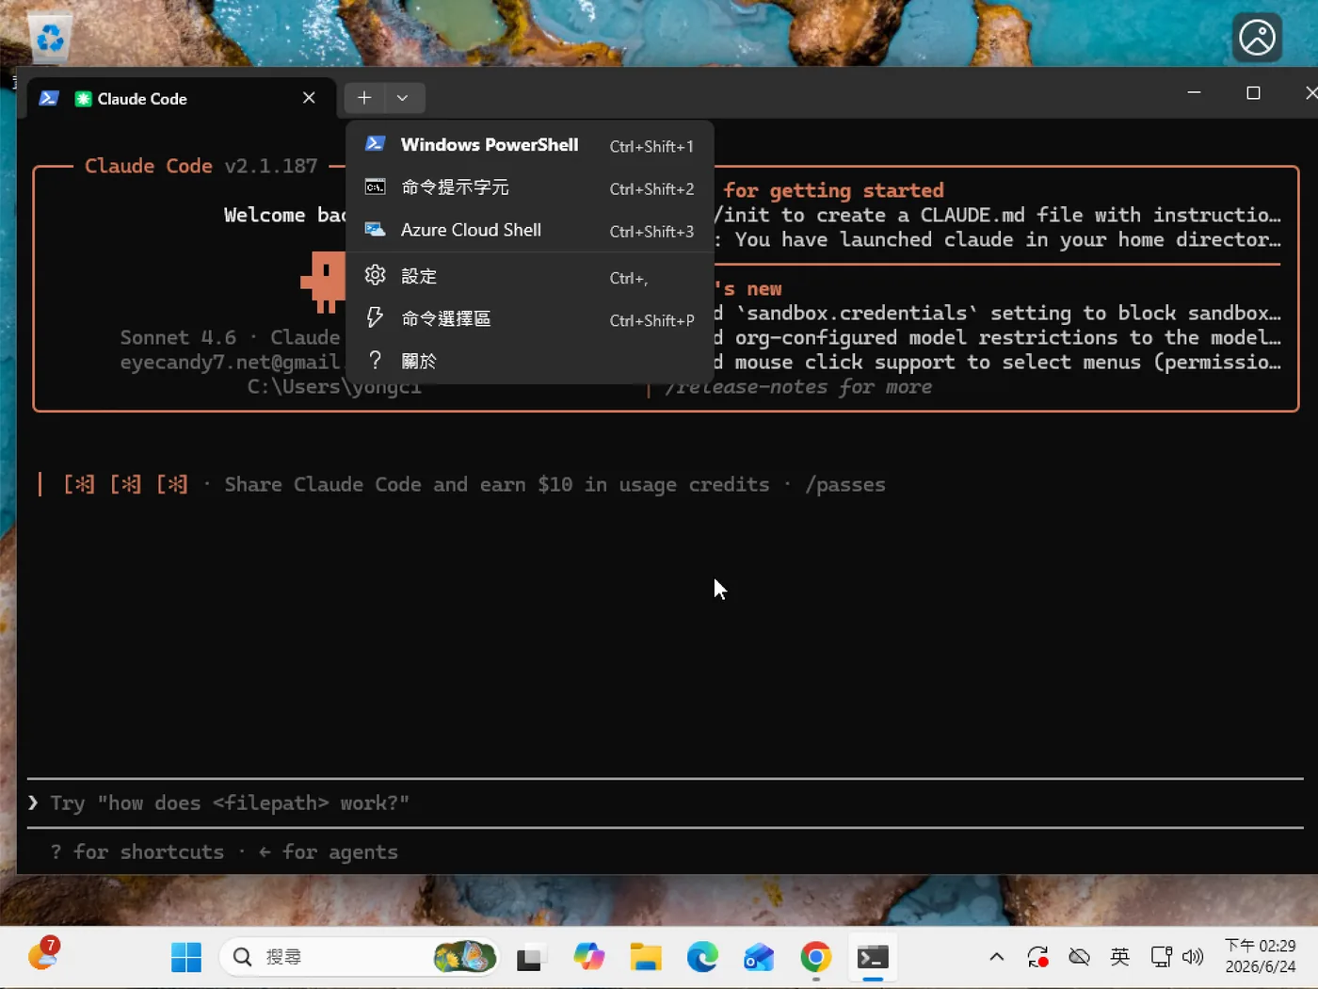
Task: Launch Azure Cloud Shell from the menu
Action: tap(529, 230)
